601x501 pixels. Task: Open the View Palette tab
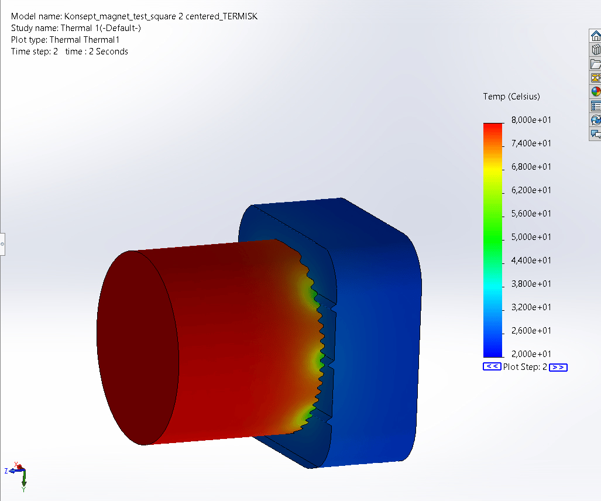coord(596,78)
